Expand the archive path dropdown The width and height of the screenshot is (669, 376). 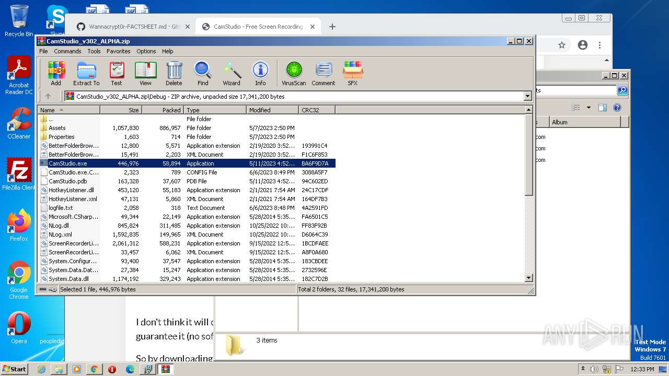click(x=527, y=96)
